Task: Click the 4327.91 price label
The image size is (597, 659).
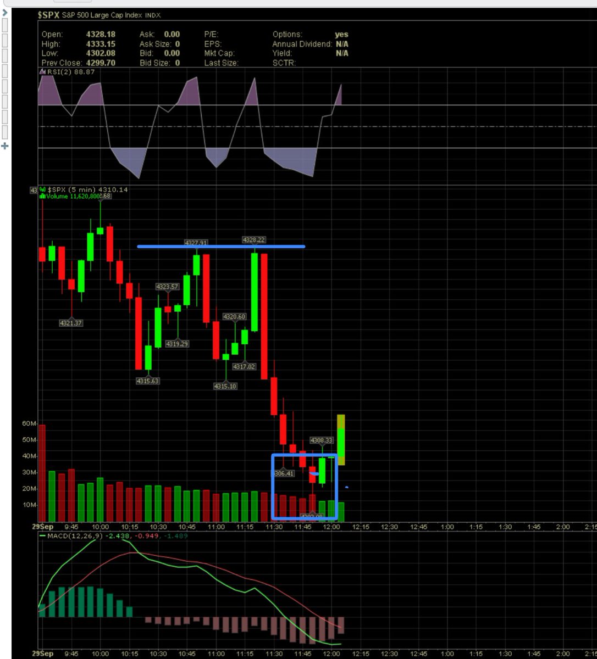Action: [196, 243]
